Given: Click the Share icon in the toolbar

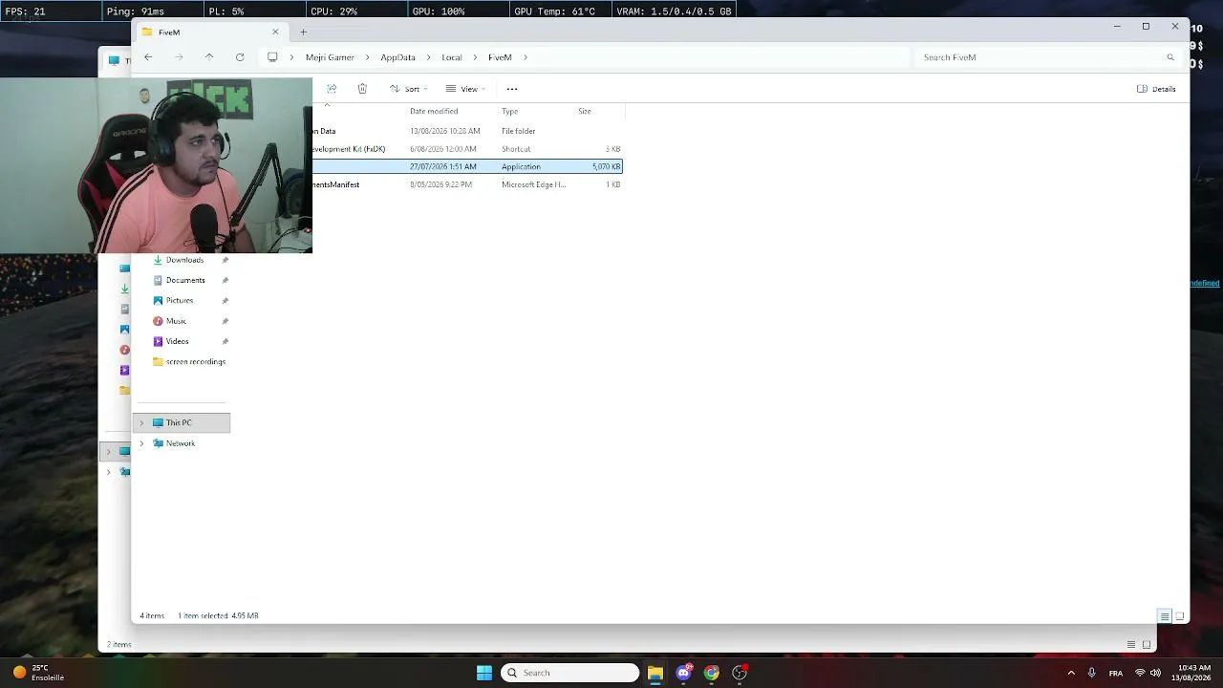Looking at the screenshot, I should click(x=332, y=89).
